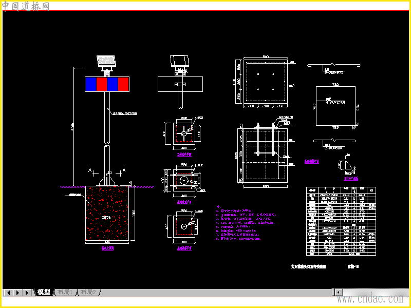Click the next layout tab arrow
The image size is (411, 308).
[17, 292]
